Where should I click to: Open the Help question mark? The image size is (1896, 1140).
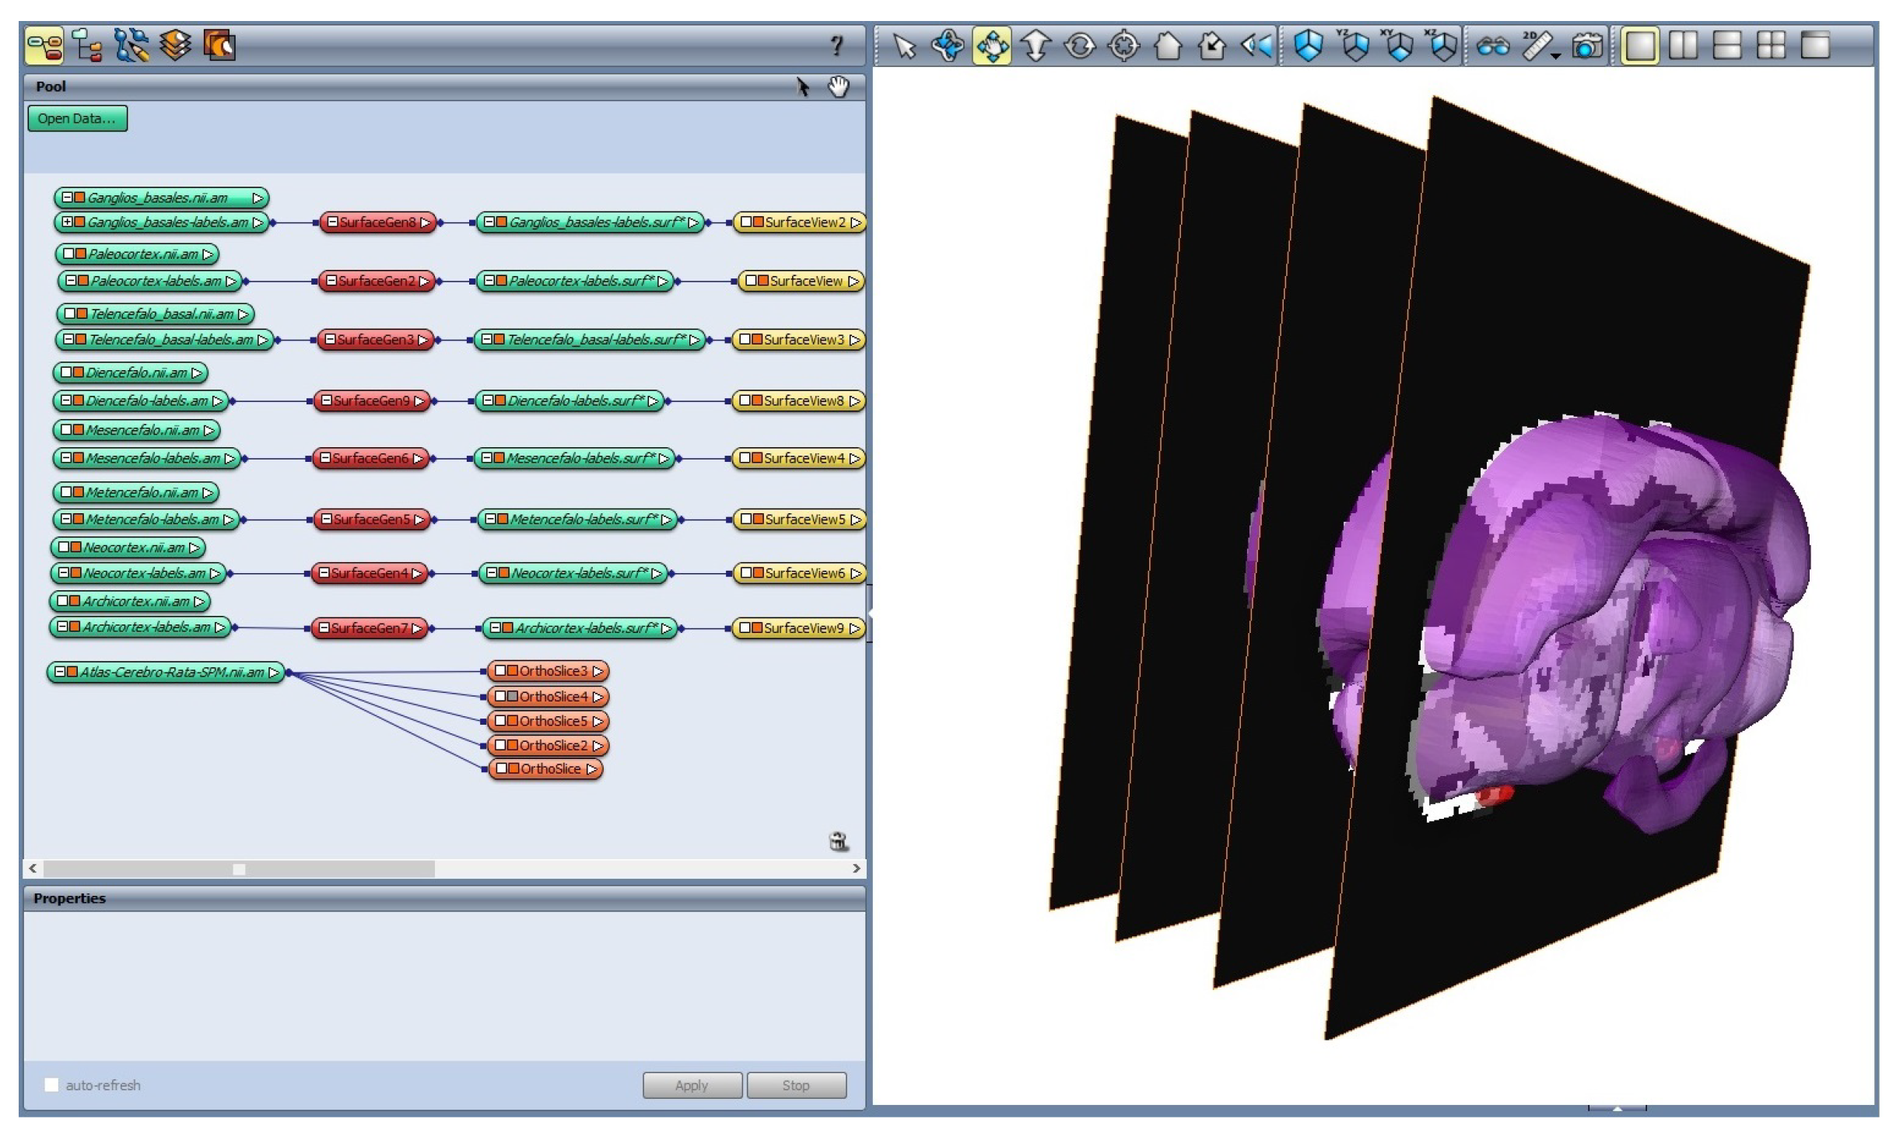[x=836, y=46]
